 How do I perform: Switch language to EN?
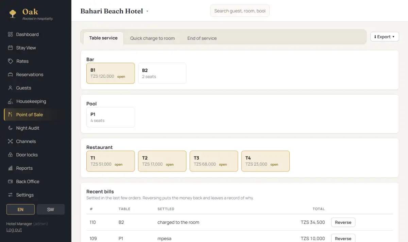(20, 209)
